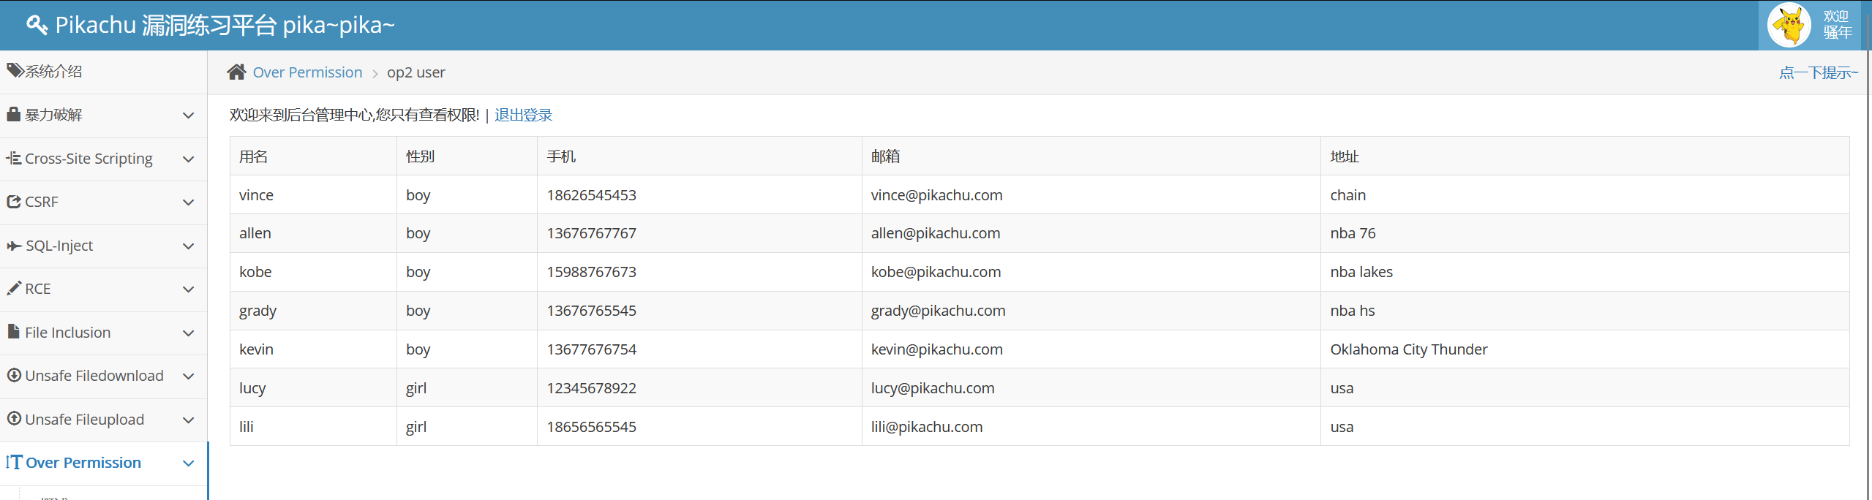Click the home icon in breadcrumb
Viewport: 1872px width, 500px height.
[236, 72]
